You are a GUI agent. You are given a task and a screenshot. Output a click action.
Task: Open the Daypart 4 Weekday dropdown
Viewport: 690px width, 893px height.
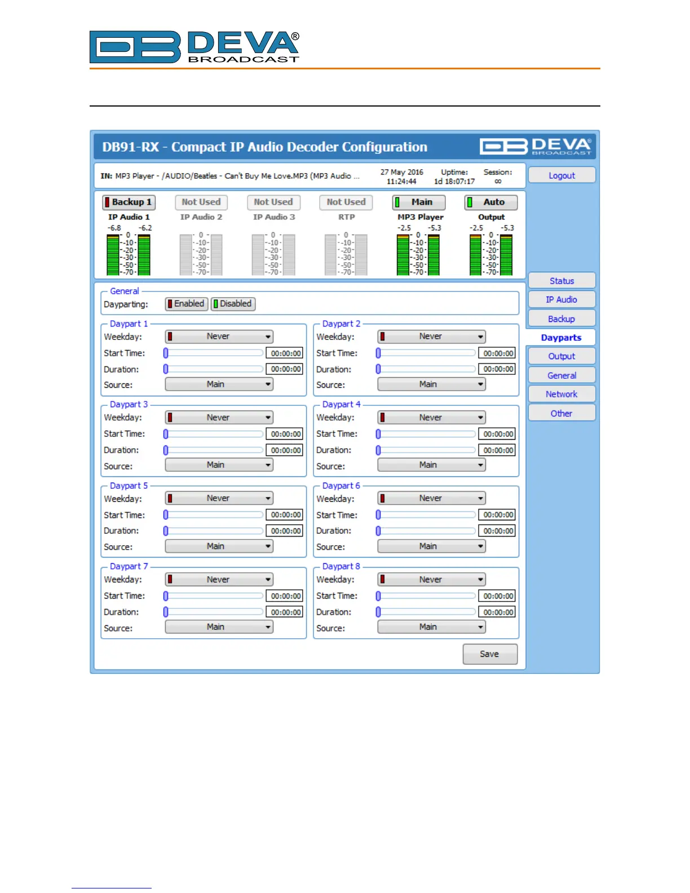tap(432, 418)
